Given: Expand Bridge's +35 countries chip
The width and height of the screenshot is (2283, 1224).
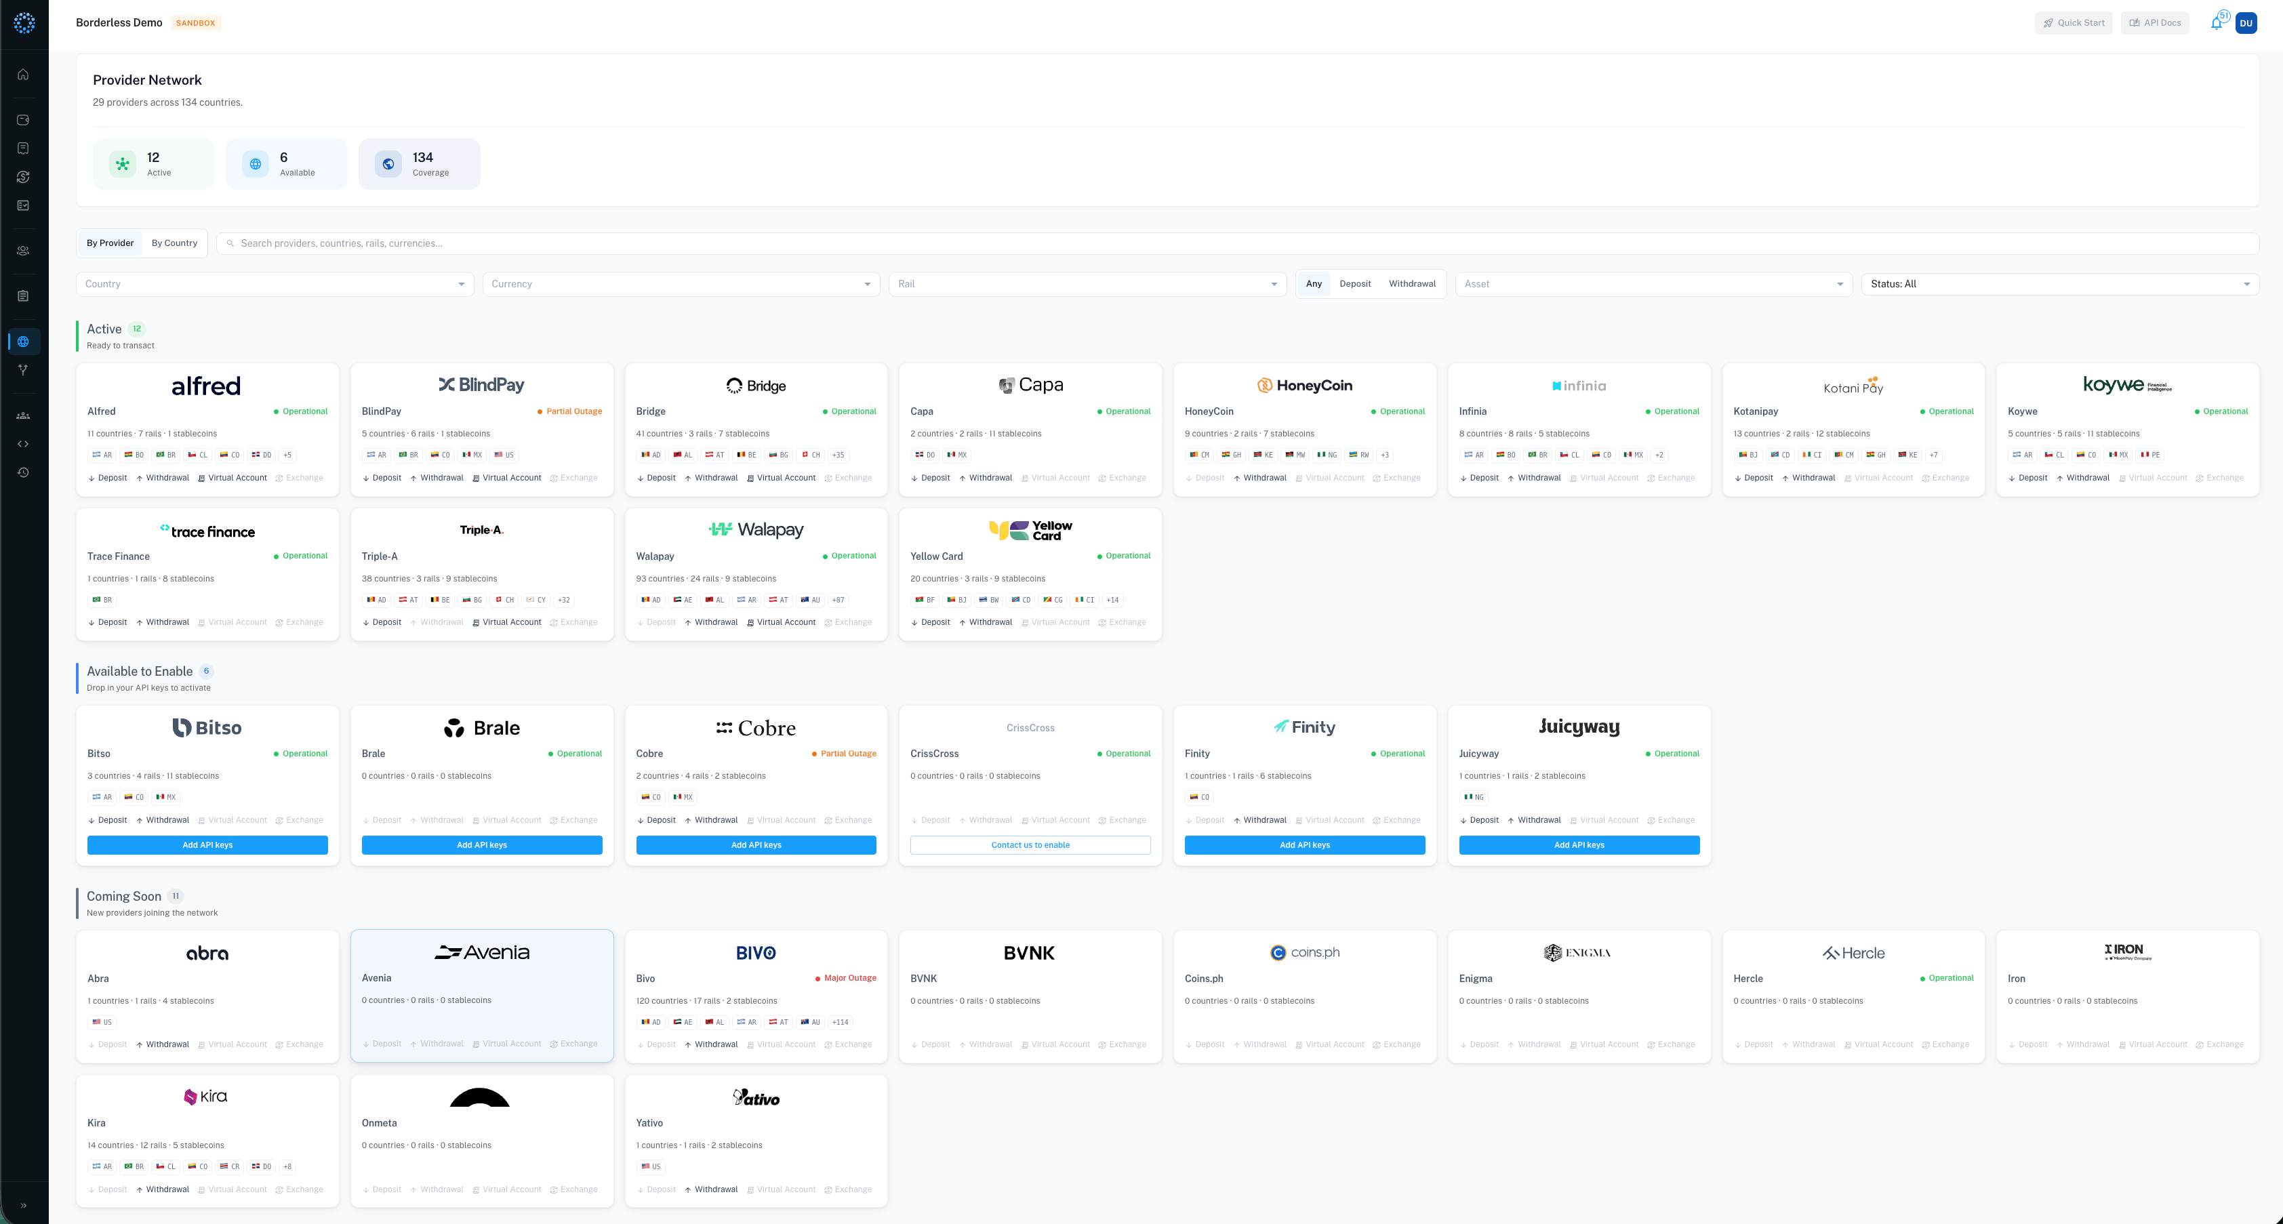Looking at the screenshot, I should tap(838, 455).
